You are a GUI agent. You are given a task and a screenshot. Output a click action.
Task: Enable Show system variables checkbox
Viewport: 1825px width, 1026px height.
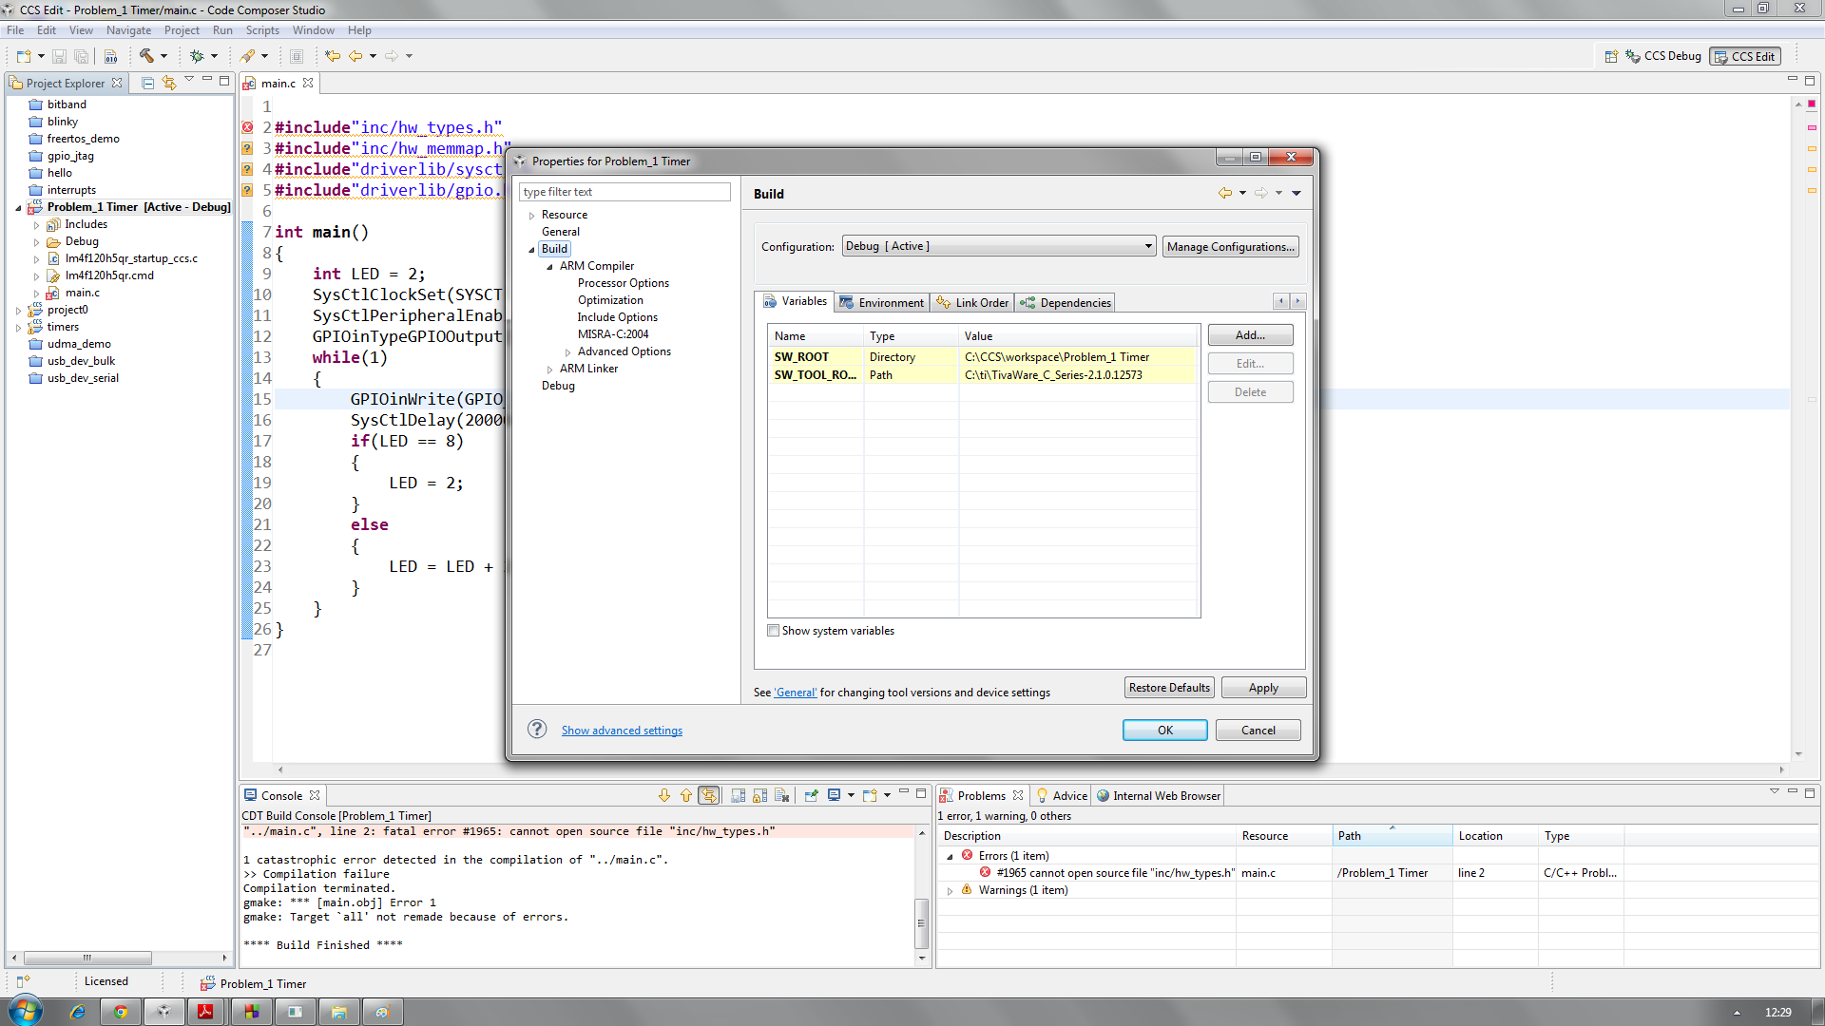(x=774, y=631)
